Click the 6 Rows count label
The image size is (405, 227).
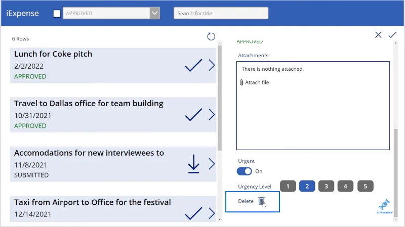tap(20, 39)
